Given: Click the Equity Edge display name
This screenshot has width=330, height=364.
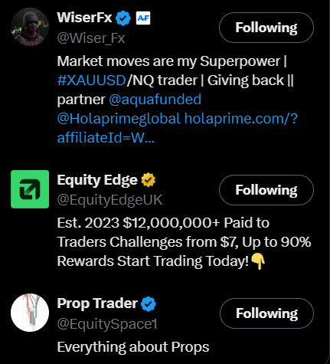Looking at the screenshot, I should [97, 180].
